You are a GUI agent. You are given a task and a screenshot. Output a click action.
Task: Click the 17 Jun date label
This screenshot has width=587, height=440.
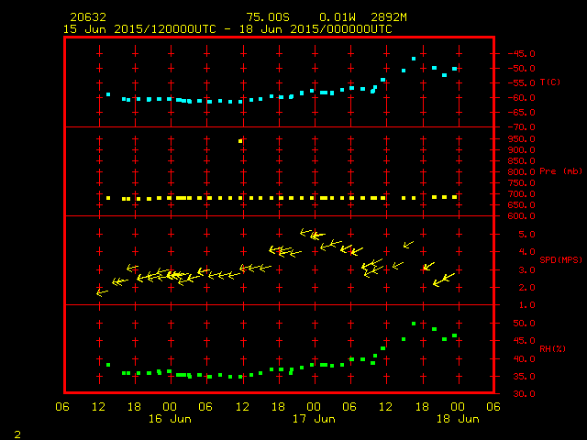pos(313,419)
